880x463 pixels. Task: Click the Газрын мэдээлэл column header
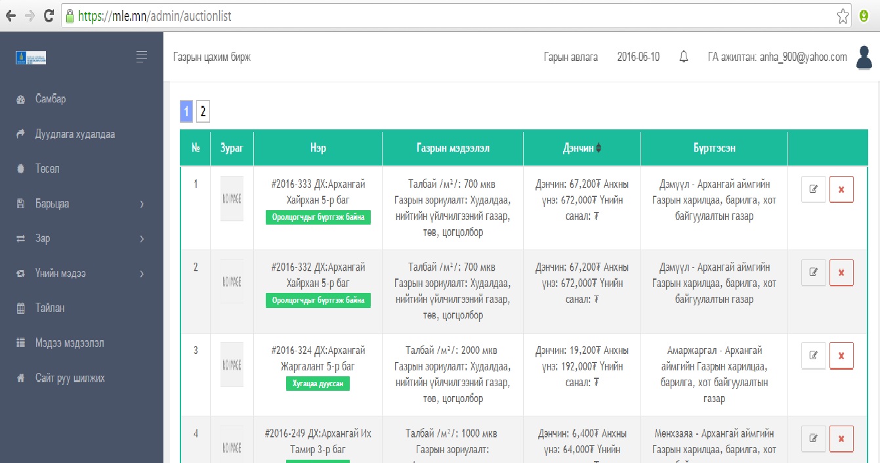pyautogui.click(x=452, y=148)
